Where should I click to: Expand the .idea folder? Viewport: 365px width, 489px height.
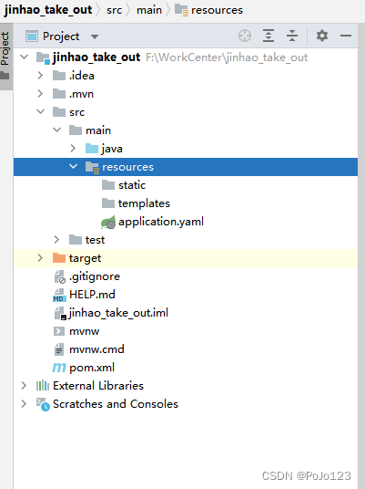pyautogui.click(x=40, y=76)
